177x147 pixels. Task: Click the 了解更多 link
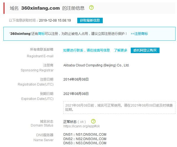point(120,50)
